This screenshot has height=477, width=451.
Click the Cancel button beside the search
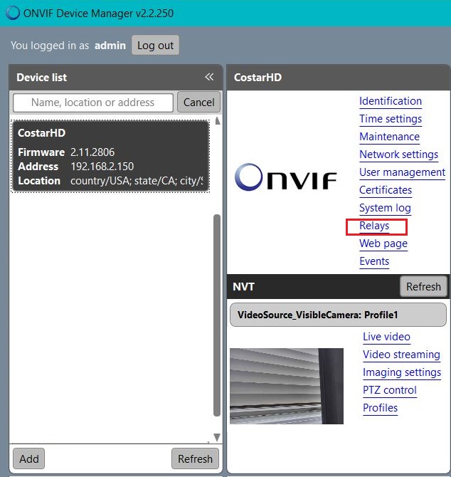coord(198,103)
